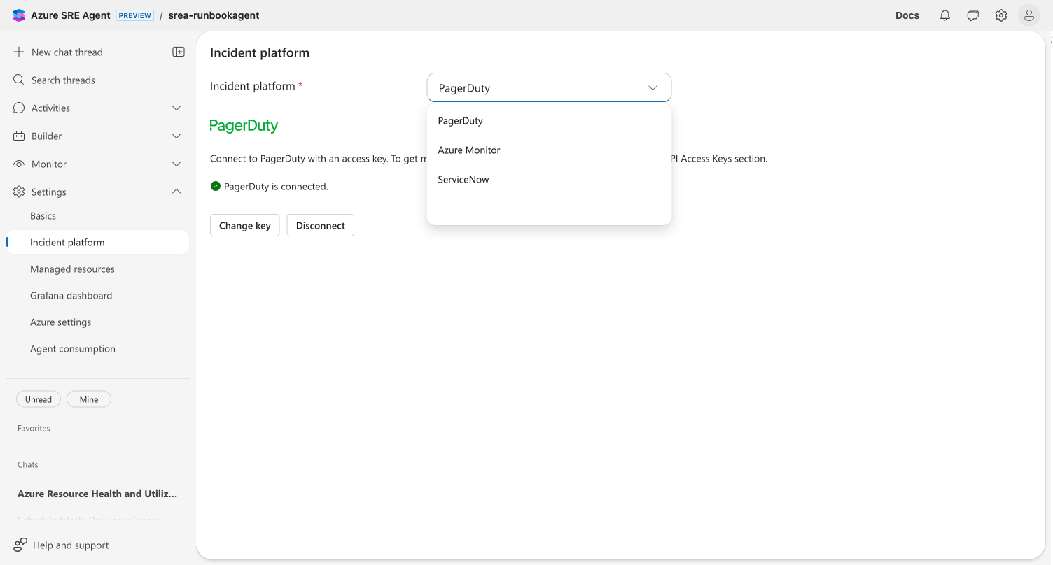
Task: Open Azure Resource Health and Utiliz... chat
Action: click(97, 494)
